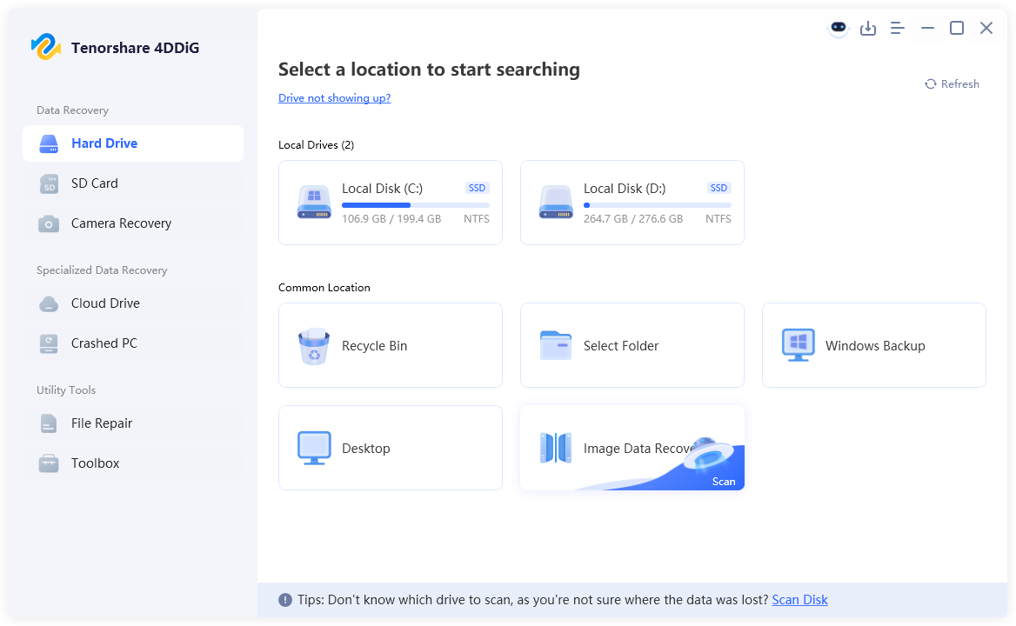Image resolution: width=1016 pixels, height=626 pixels.
Task: Click the Refresh button
Action: click(x=952, y=84)
